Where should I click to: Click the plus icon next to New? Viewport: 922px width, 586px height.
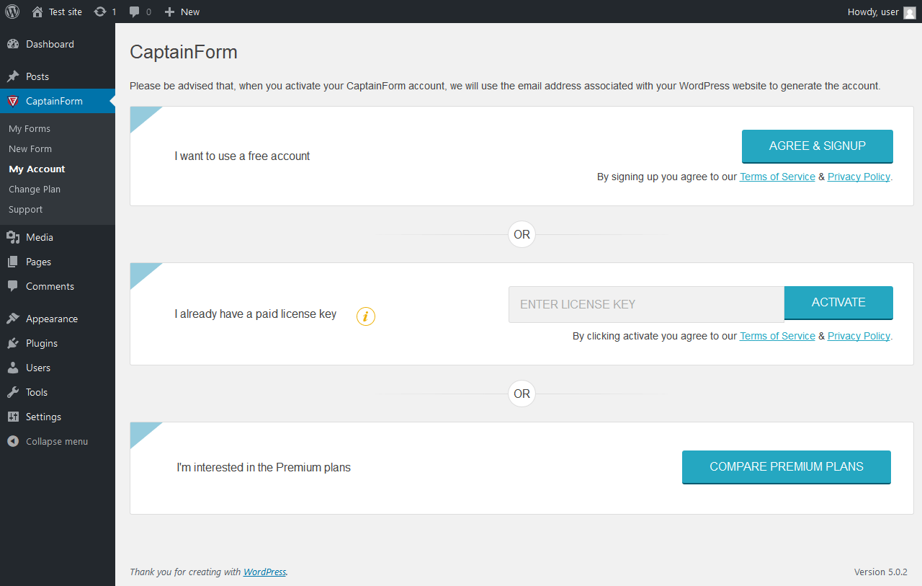(x=169, y=12)
